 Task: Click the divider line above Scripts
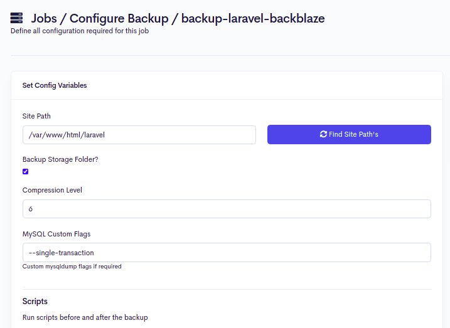(227, 289)
